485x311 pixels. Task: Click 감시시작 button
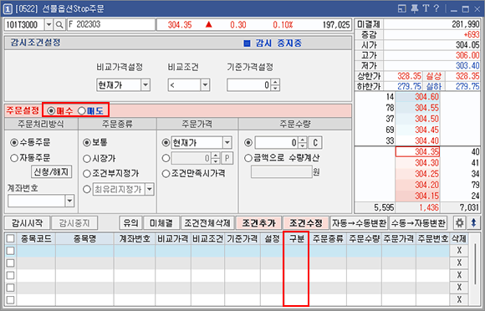coord(27,222)
